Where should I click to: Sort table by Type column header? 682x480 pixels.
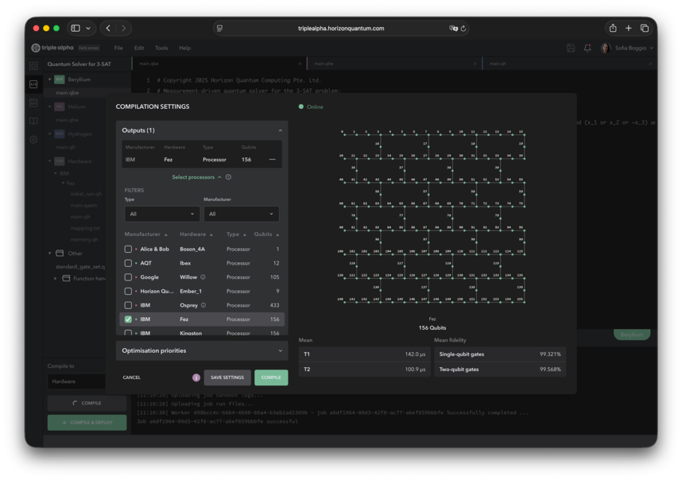tap(236, 235)
